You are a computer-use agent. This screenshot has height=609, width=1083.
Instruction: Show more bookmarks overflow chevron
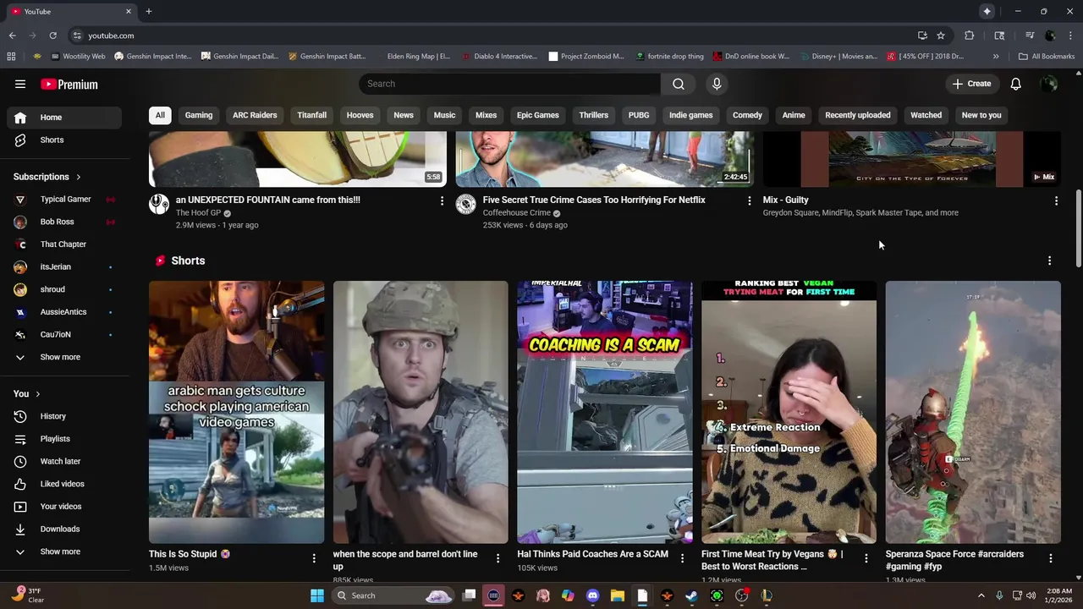coord(996,57)
